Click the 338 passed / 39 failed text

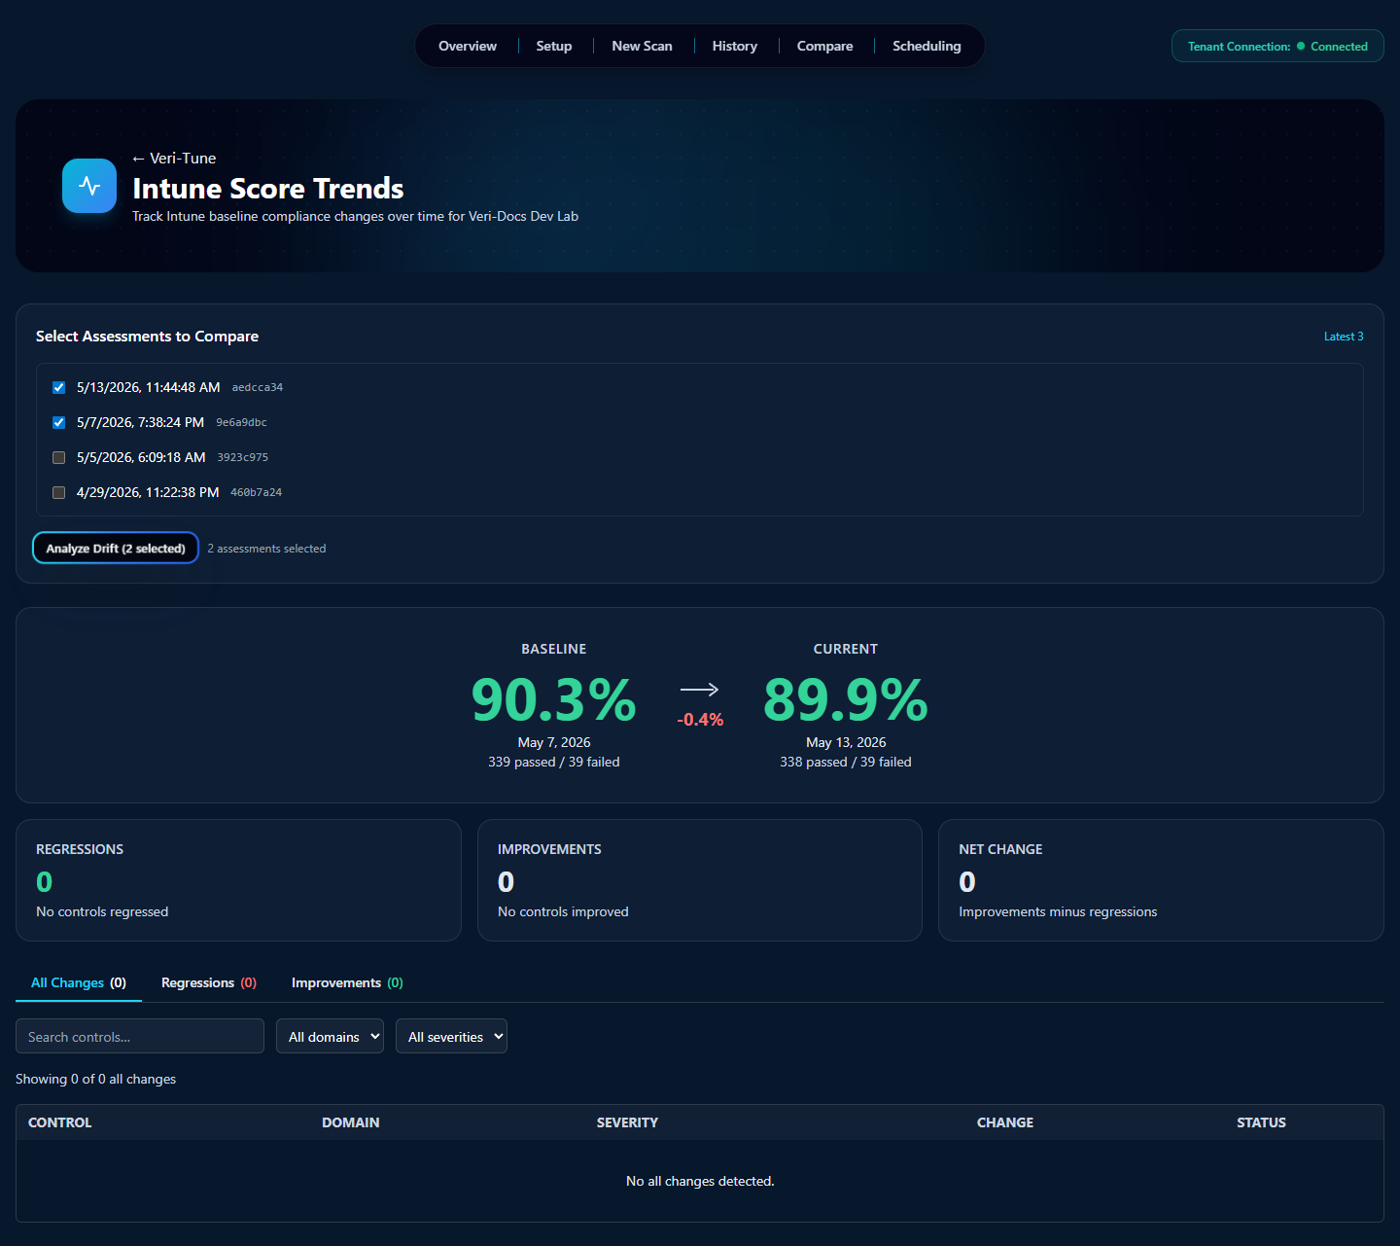click(x=846, y=762)
